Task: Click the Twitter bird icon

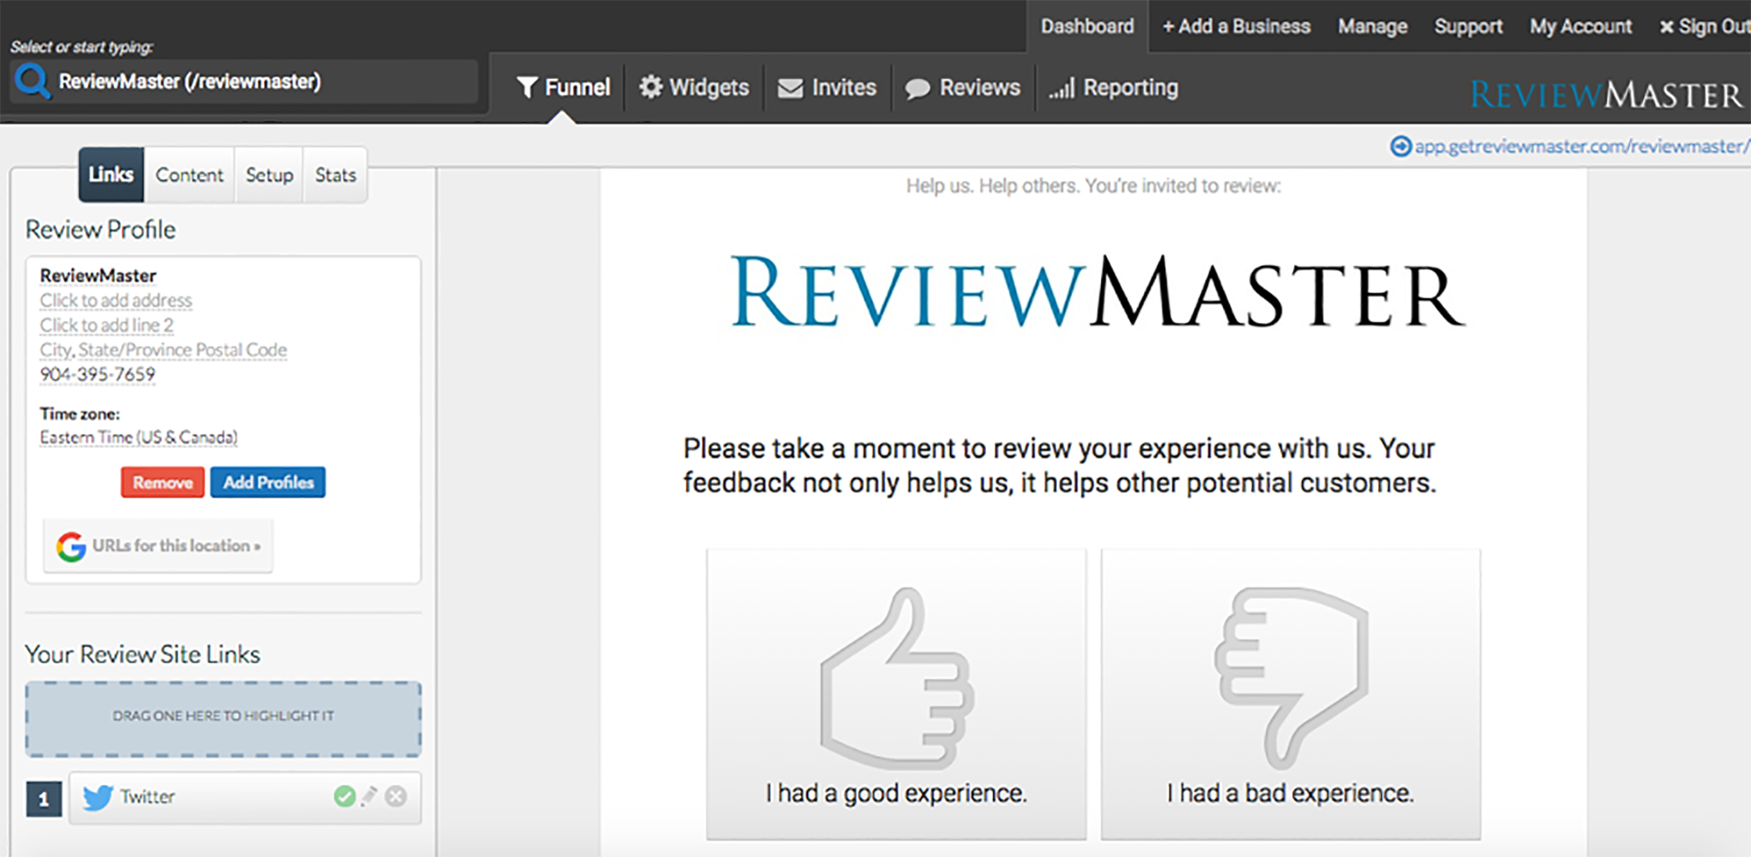Action: click(98, 797)
